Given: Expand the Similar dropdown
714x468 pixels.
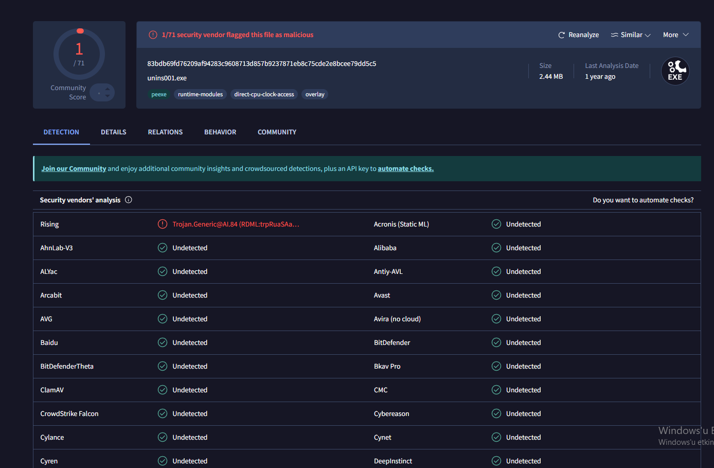Looking at the screenshot, I should pos(631,35).
